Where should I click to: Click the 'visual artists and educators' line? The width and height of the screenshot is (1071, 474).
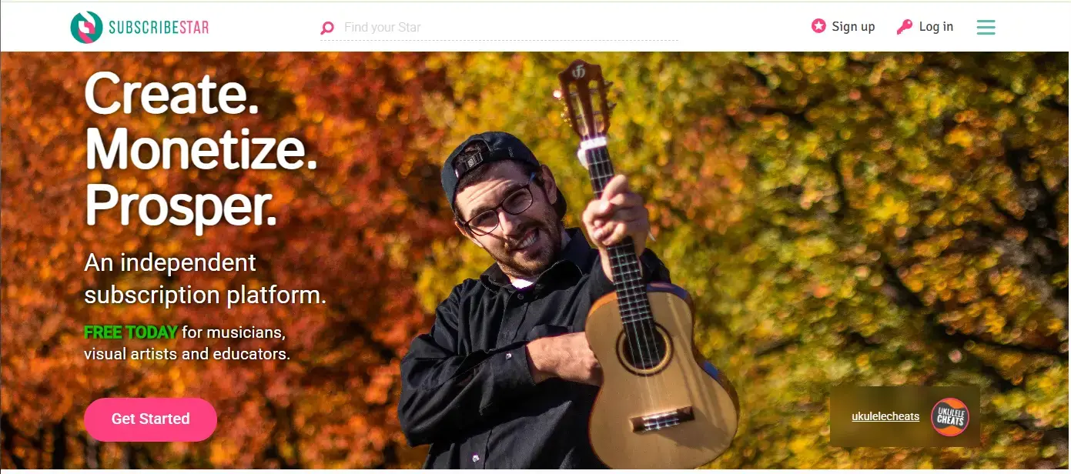click(187, 355)
